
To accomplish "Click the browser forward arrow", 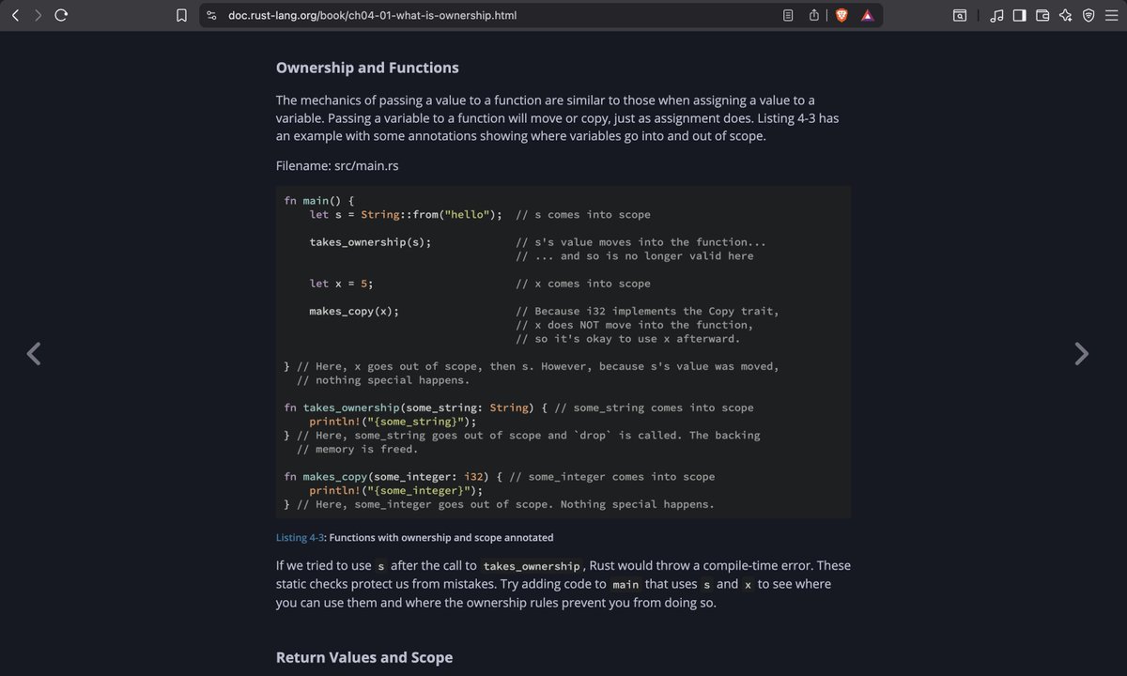I will (38, 15).
